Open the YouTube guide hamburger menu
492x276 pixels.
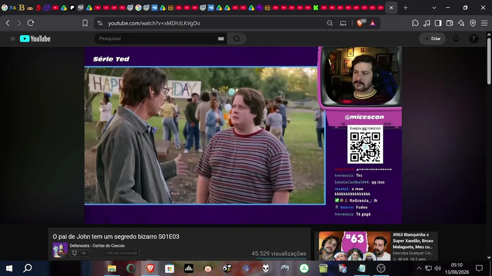pyautogui.click(x=13, y=39)
